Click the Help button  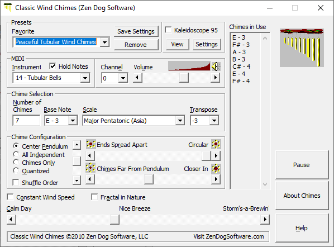pyautogui.click(x=302, y=228)
